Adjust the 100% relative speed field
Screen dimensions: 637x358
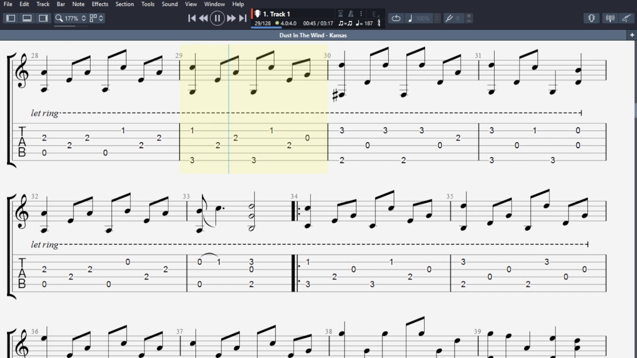pyautogui.click(x=423, y=18)
